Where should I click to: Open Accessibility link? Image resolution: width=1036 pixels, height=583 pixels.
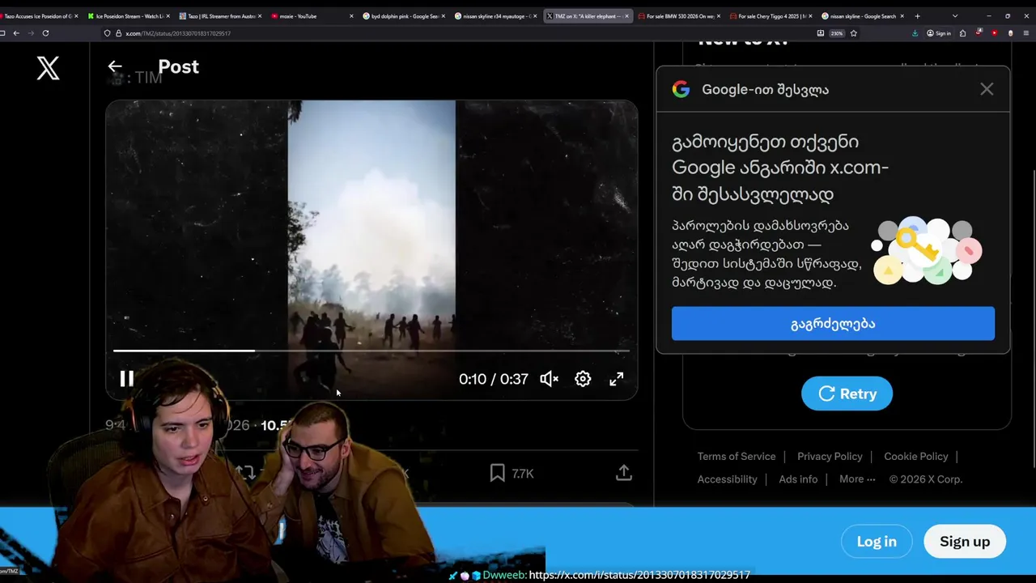click(728, 479)
